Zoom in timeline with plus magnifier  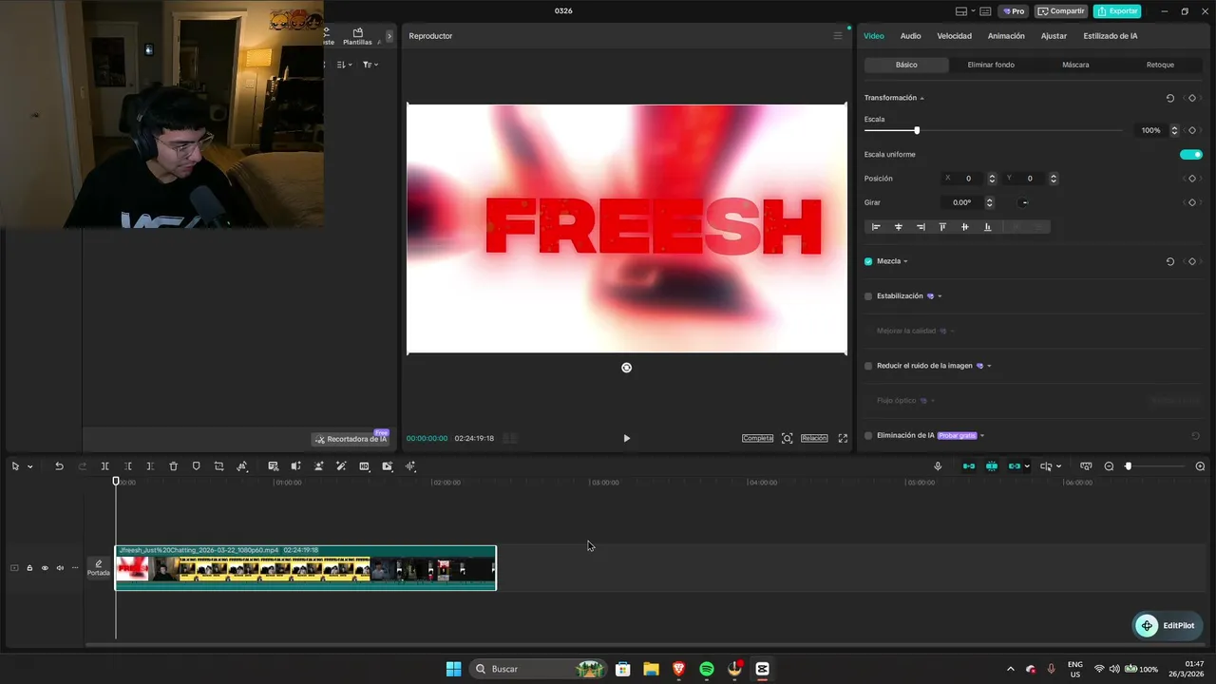pos(1200,466)
